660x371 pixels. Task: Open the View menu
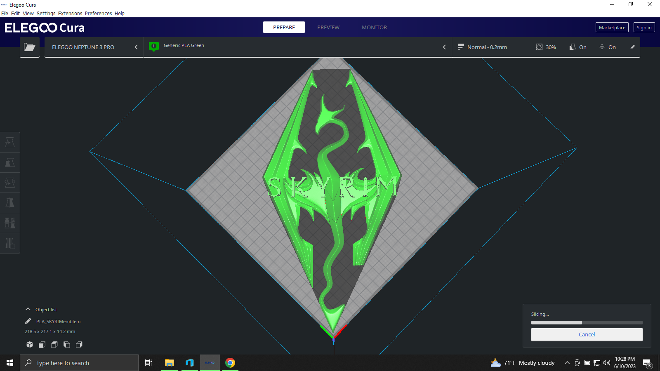pyautogui.click(x=28, y=13)
